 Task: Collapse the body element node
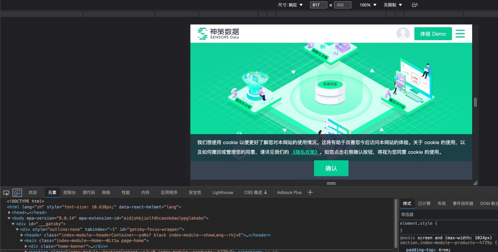coord(9,218)
